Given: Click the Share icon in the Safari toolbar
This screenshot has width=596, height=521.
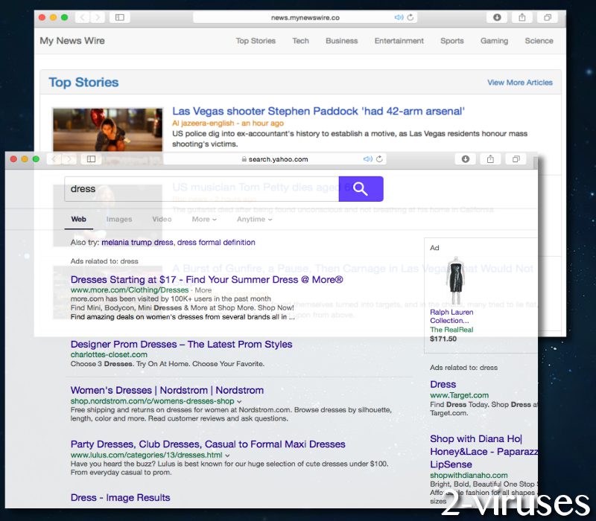Looking at the screenshot, I should (489, 159).
